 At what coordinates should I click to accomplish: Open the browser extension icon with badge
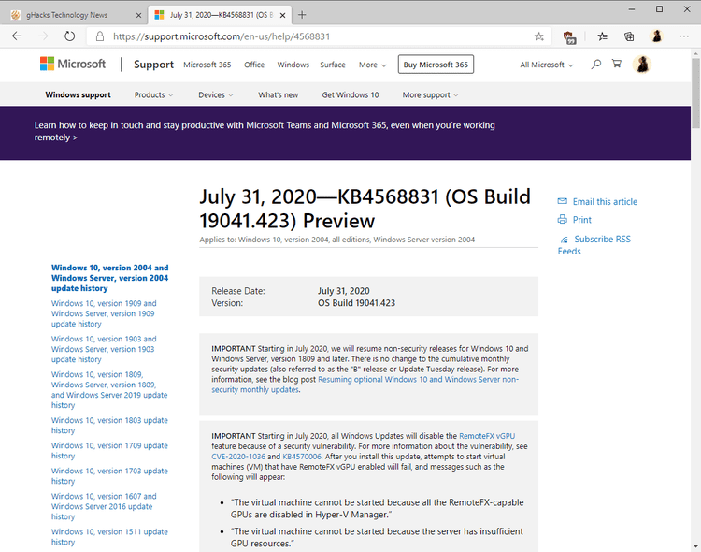point(569,37)
